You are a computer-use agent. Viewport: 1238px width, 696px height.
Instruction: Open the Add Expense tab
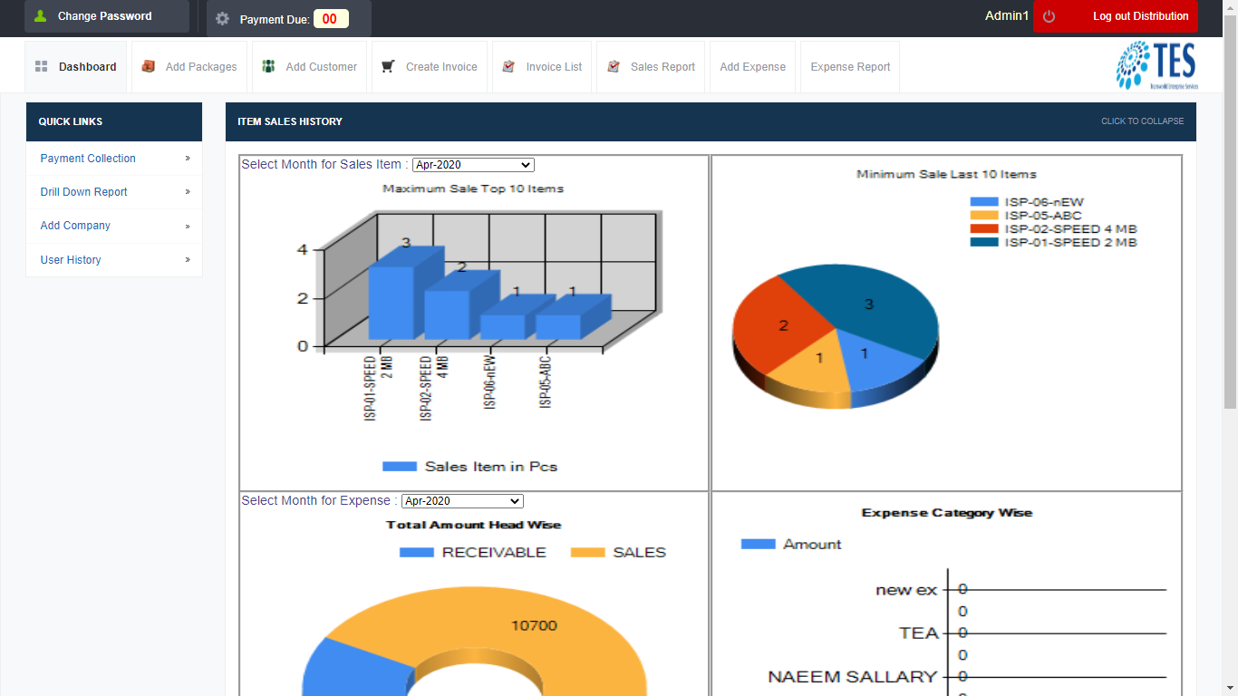752,67
